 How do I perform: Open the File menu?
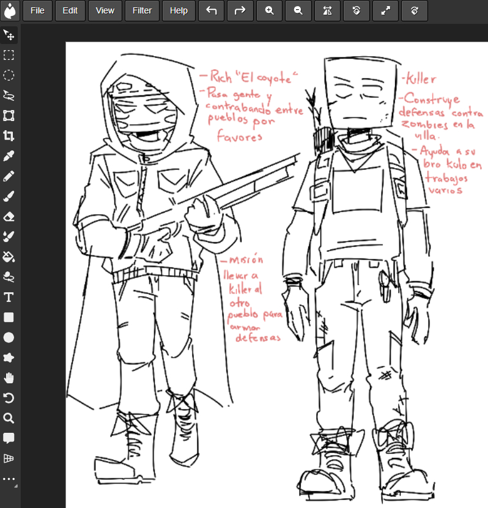(37, 10)
